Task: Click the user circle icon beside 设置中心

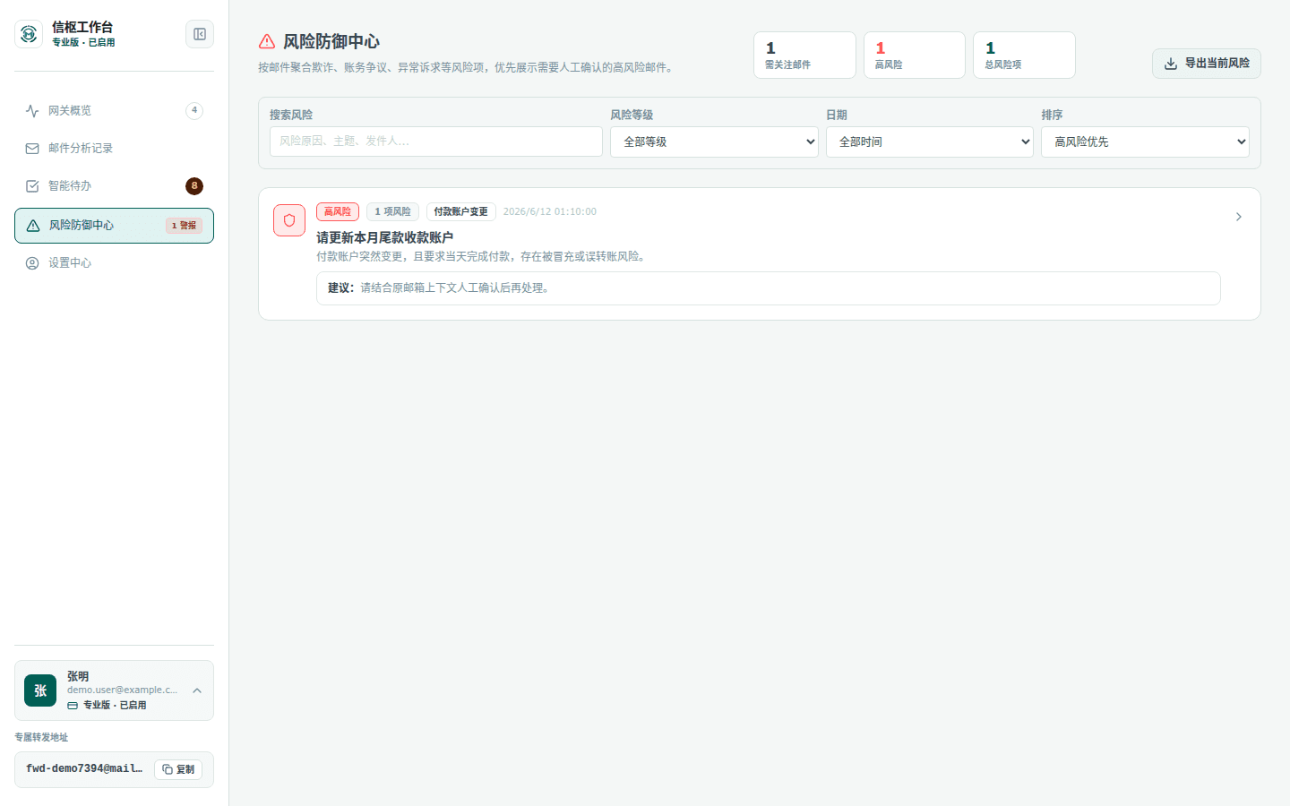Action: click(x=32, y=263)
